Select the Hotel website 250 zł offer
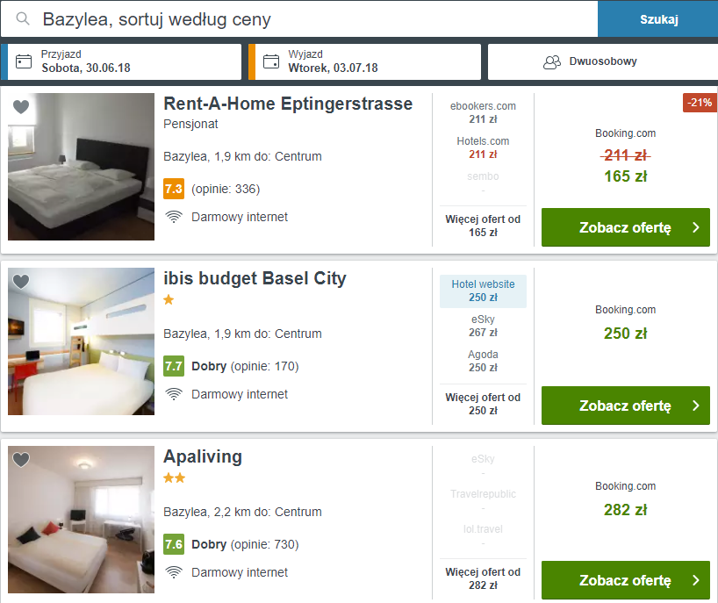Viewport: 718px width, 603px height. [483, 291]
